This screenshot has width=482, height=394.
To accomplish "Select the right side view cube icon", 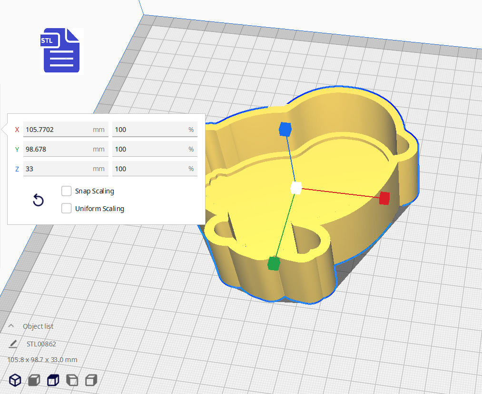I will (91, 380).
